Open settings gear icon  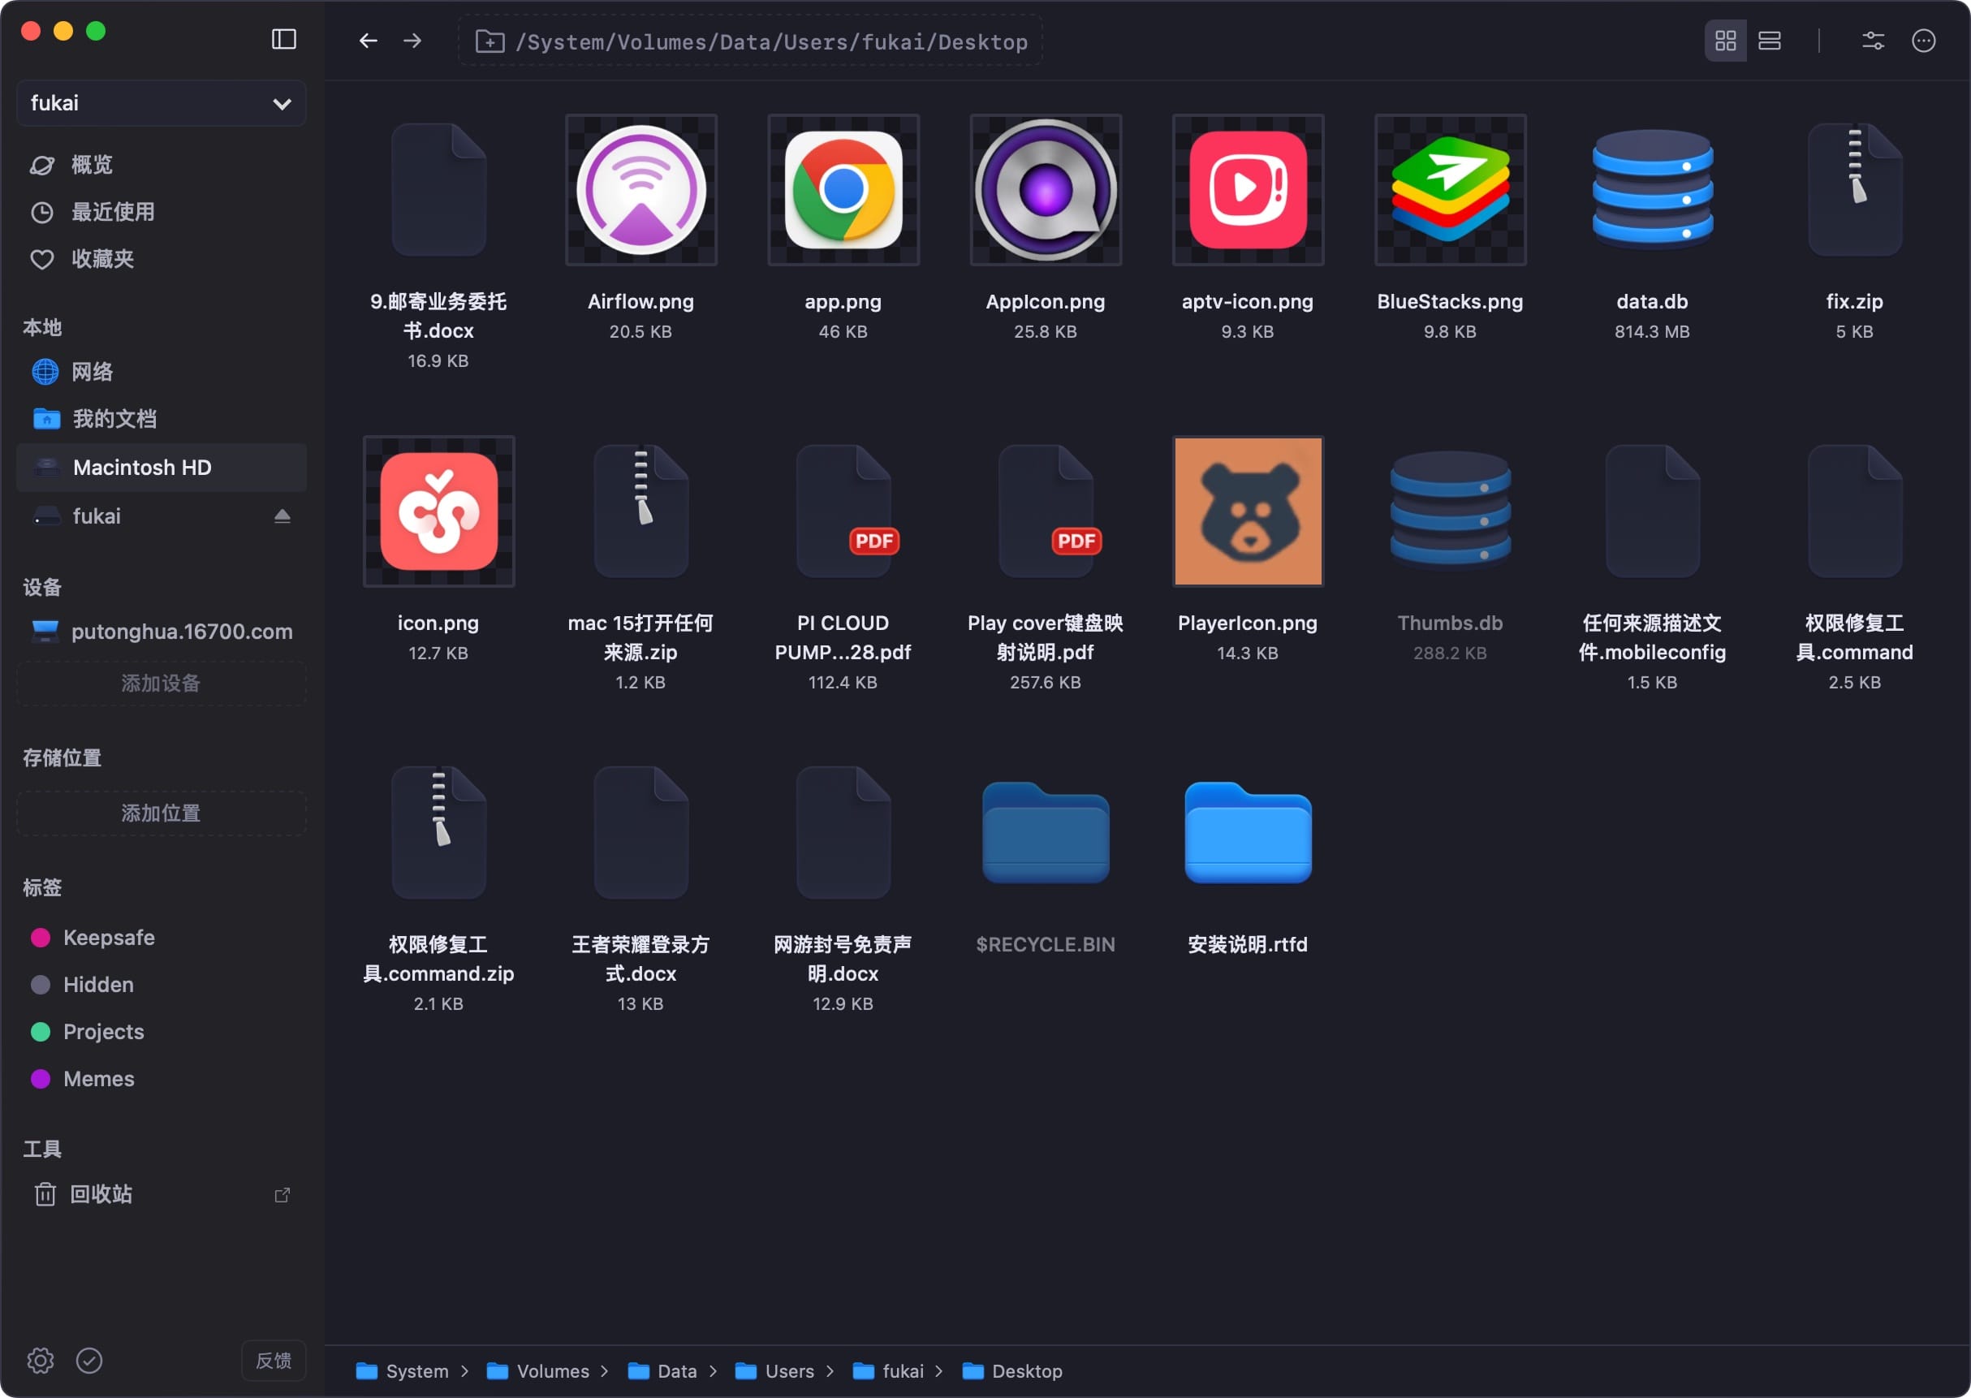(41, 1360)
